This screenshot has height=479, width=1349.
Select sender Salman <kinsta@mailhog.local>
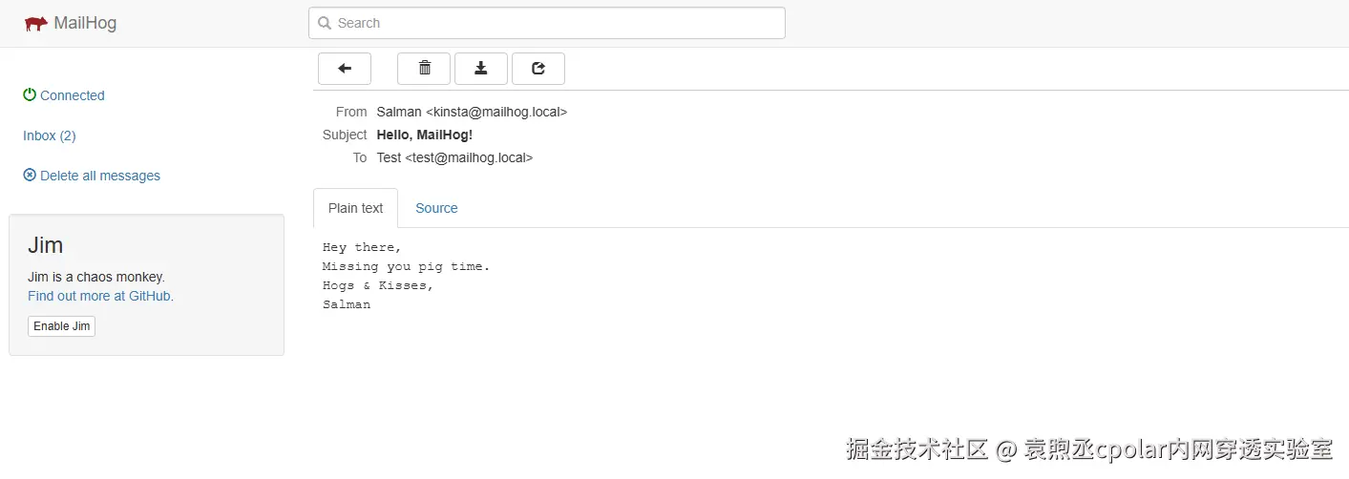[x=472, y=112]
